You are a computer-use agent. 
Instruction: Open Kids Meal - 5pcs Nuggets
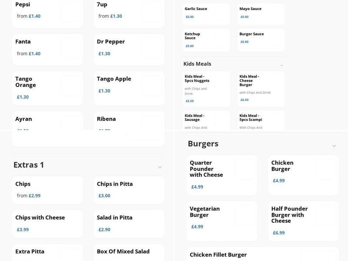(206, 89)
